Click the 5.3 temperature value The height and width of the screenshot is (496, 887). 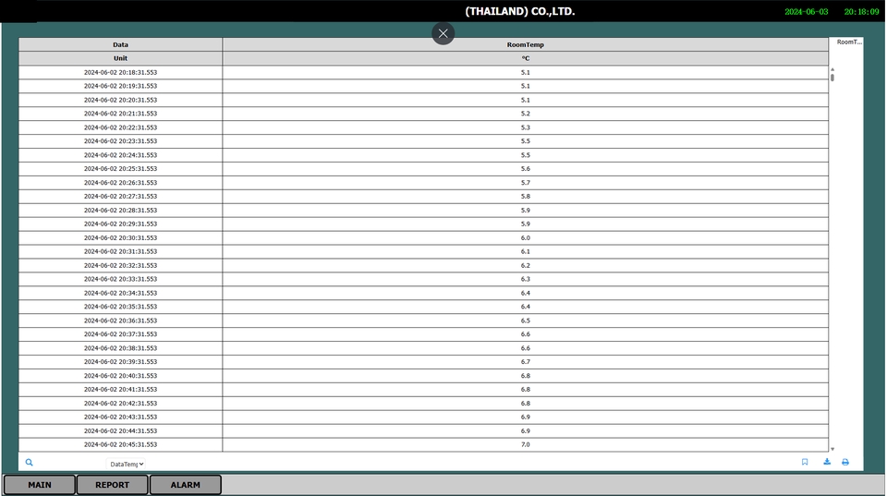point(525,127)
